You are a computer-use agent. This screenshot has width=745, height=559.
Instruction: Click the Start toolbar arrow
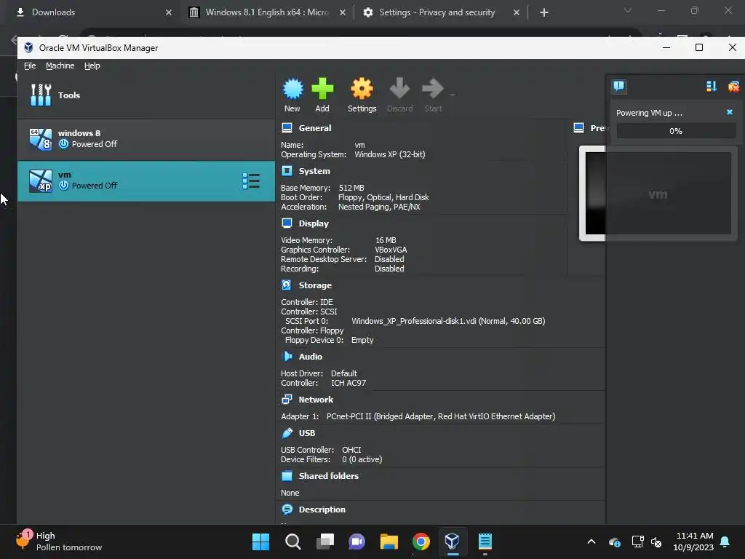[x=432, y=95]
